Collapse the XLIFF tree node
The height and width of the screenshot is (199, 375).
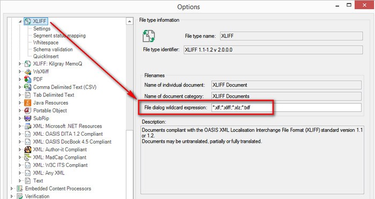pos(20,21)
